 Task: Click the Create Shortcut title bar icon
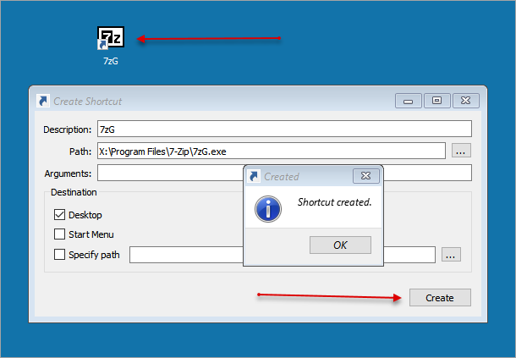pyautogui.click(x=43, y=101)
